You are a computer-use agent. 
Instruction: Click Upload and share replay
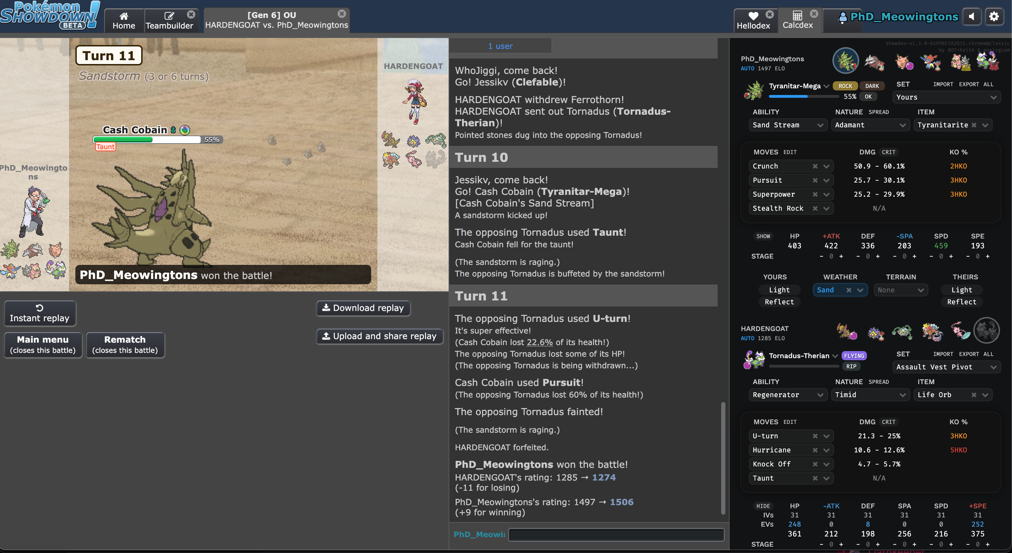coord(379,336)
